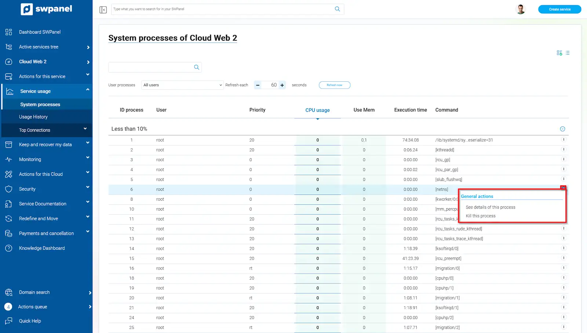Switch to the list view icon
Screen dimensions: 587x333
pos(568,53)
